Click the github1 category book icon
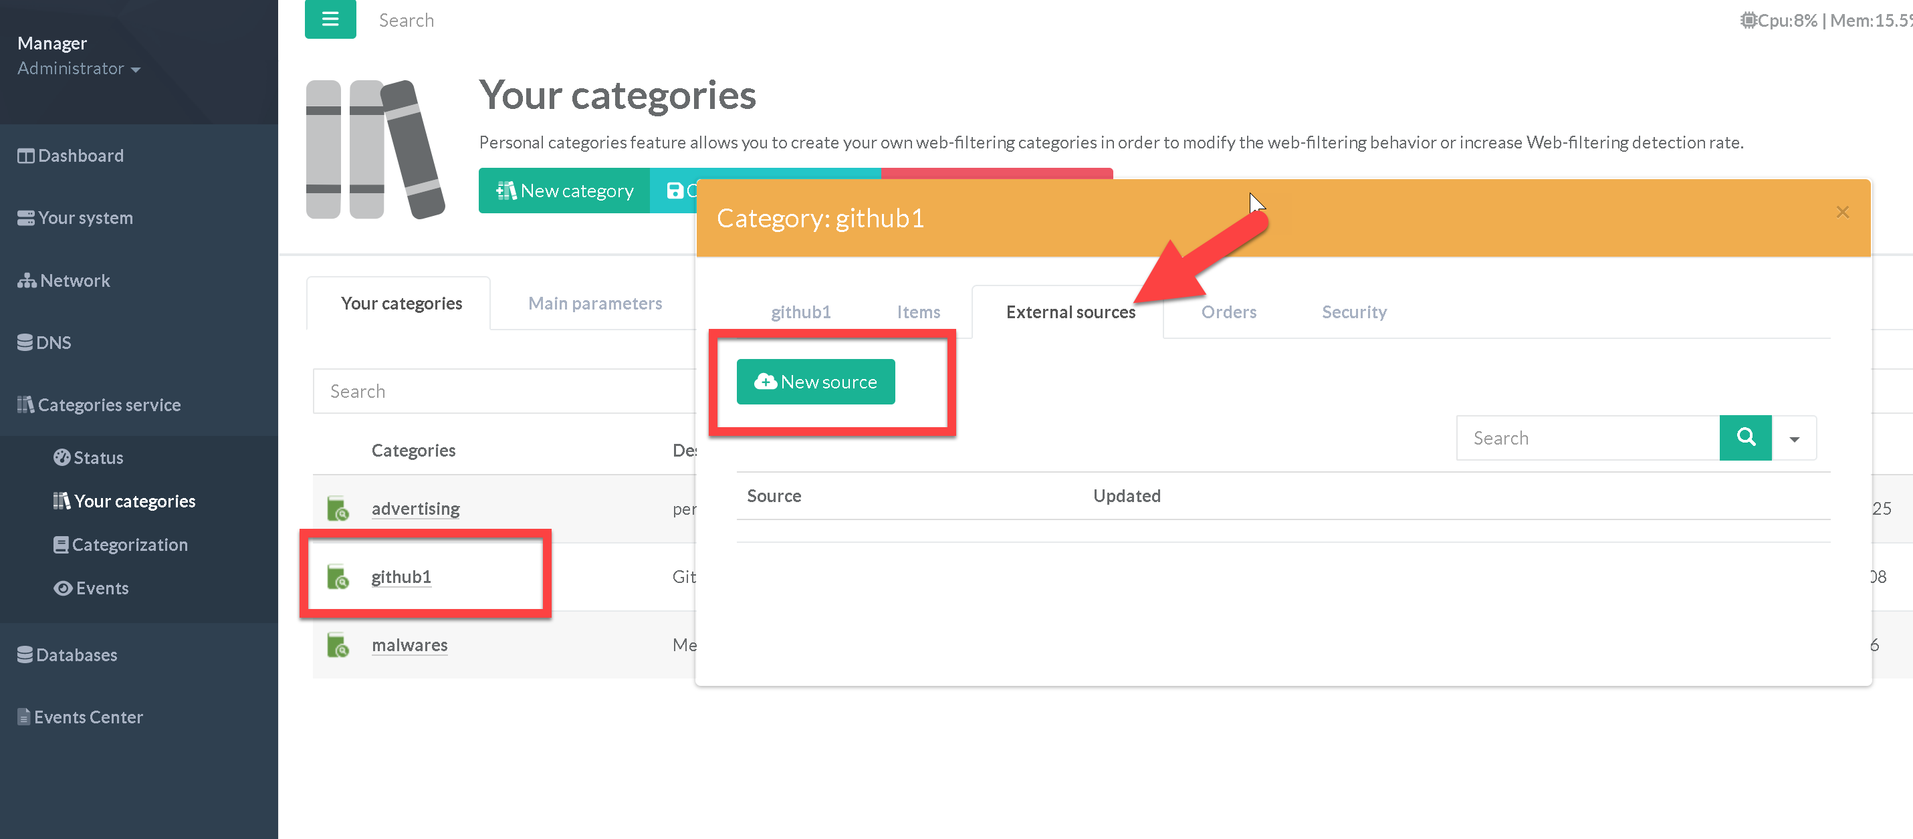 338,577
